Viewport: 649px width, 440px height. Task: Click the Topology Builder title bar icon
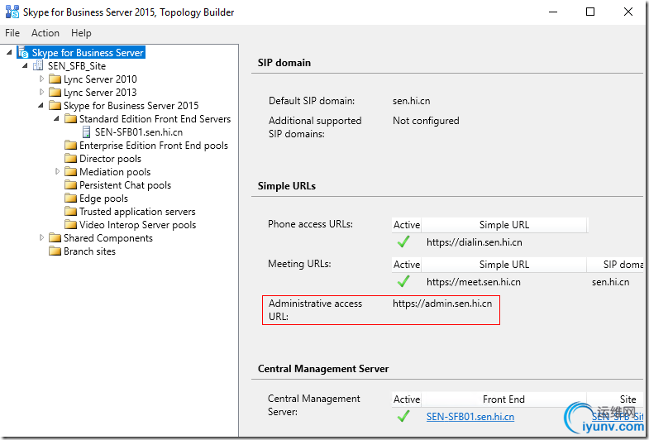(x=12, y=12)
